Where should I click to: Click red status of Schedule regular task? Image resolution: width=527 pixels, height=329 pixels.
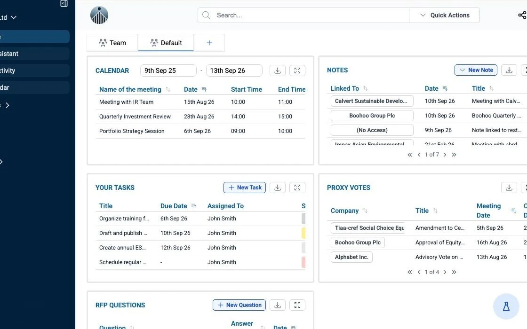click(303, 262)
